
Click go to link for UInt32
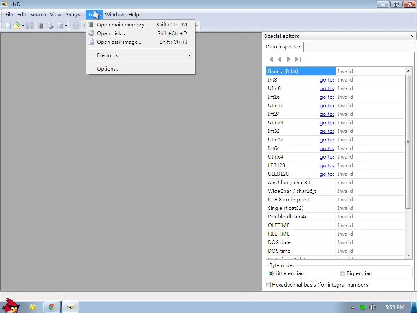pos(327,140)
